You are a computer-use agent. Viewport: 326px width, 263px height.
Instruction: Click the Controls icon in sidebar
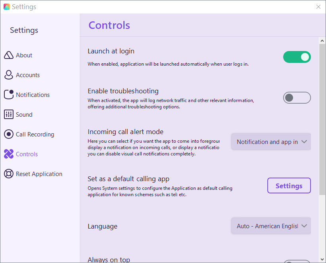click(9, 154)
